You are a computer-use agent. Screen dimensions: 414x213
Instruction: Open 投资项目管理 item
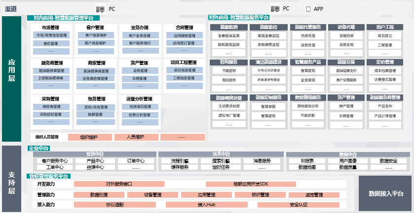click(x=140, y=107)
